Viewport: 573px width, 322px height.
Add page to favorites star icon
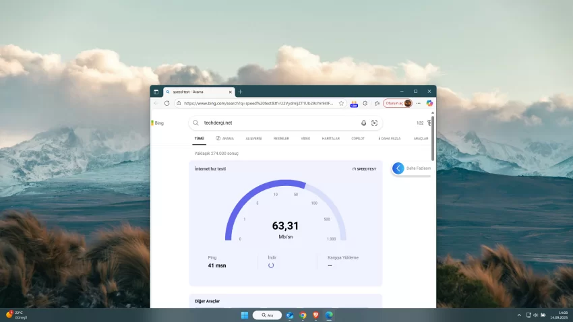tap(341, 103)
